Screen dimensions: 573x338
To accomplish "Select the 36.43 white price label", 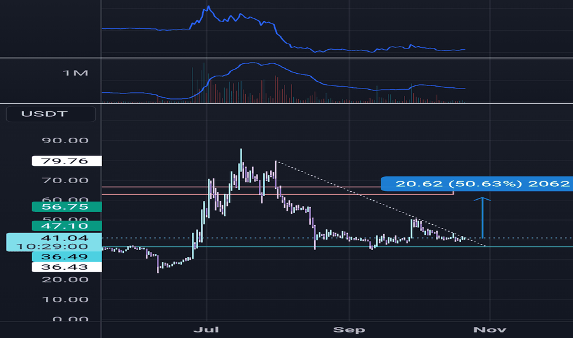I will [x=66, y=267].
